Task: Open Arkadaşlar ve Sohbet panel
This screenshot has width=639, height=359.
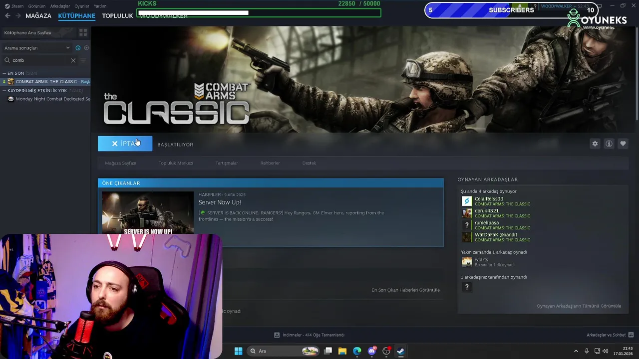Action: click(606, 335)
